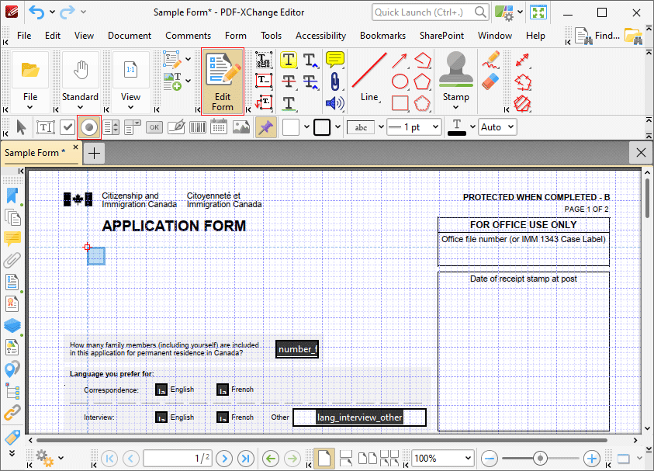Open the Document menu
The width and height of the screenshot is (654, 471).
pyautogui.click(x=130, y=36)
